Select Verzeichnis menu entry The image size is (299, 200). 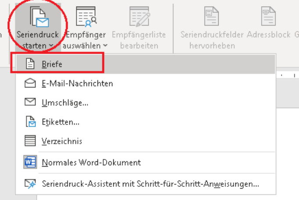click(146, 141)
